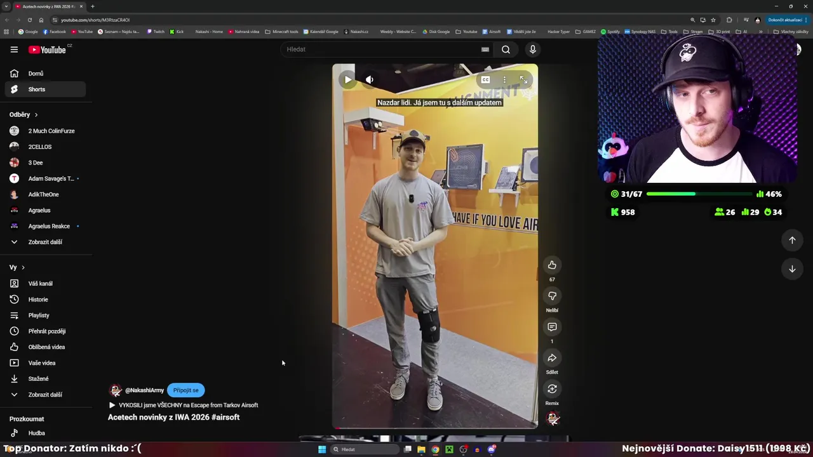Expand subscriptions with Zobrazit další
Image resolution: width=813 pixels, height=457 pixels.
45,242
